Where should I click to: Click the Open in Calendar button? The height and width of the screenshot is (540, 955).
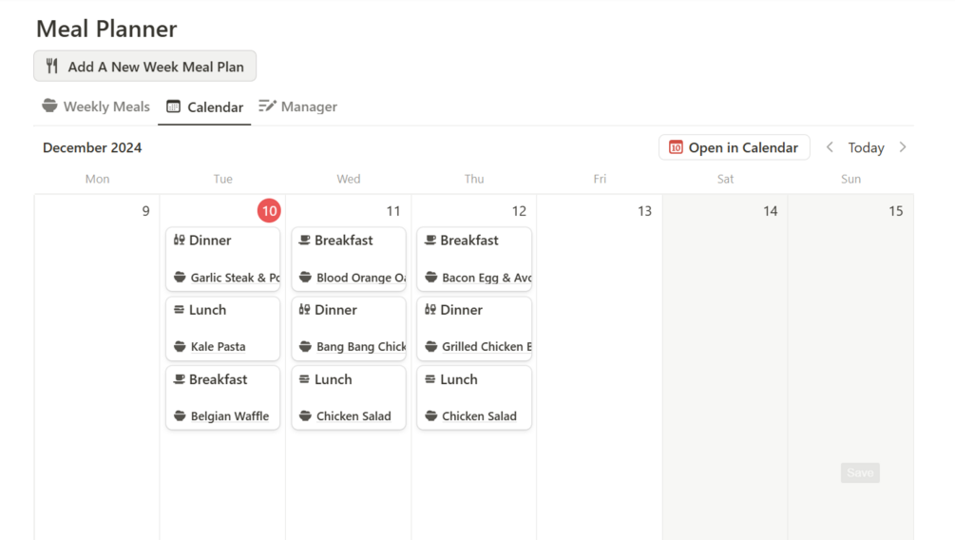pyautogui.click(x=734, y=147)
